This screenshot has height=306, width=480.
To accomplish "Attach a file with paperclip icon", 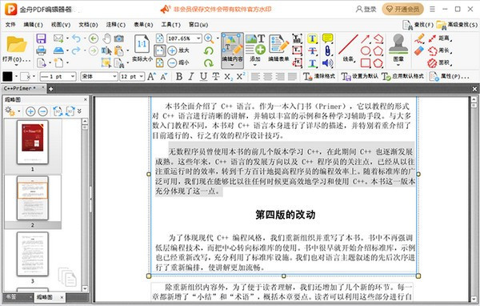I will click(327, 50).
